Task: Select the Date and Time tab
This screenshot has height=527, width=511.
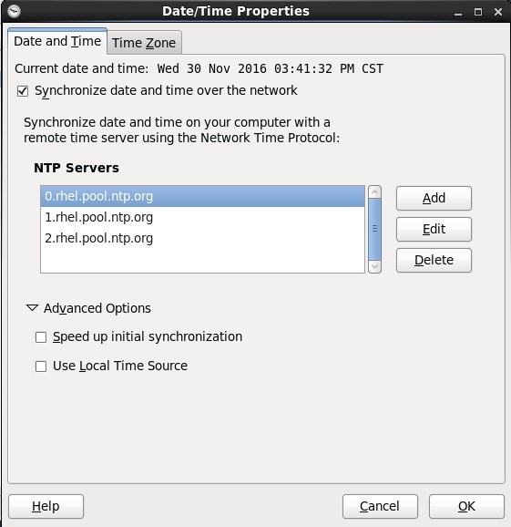Action: click(x=57, y=41)
